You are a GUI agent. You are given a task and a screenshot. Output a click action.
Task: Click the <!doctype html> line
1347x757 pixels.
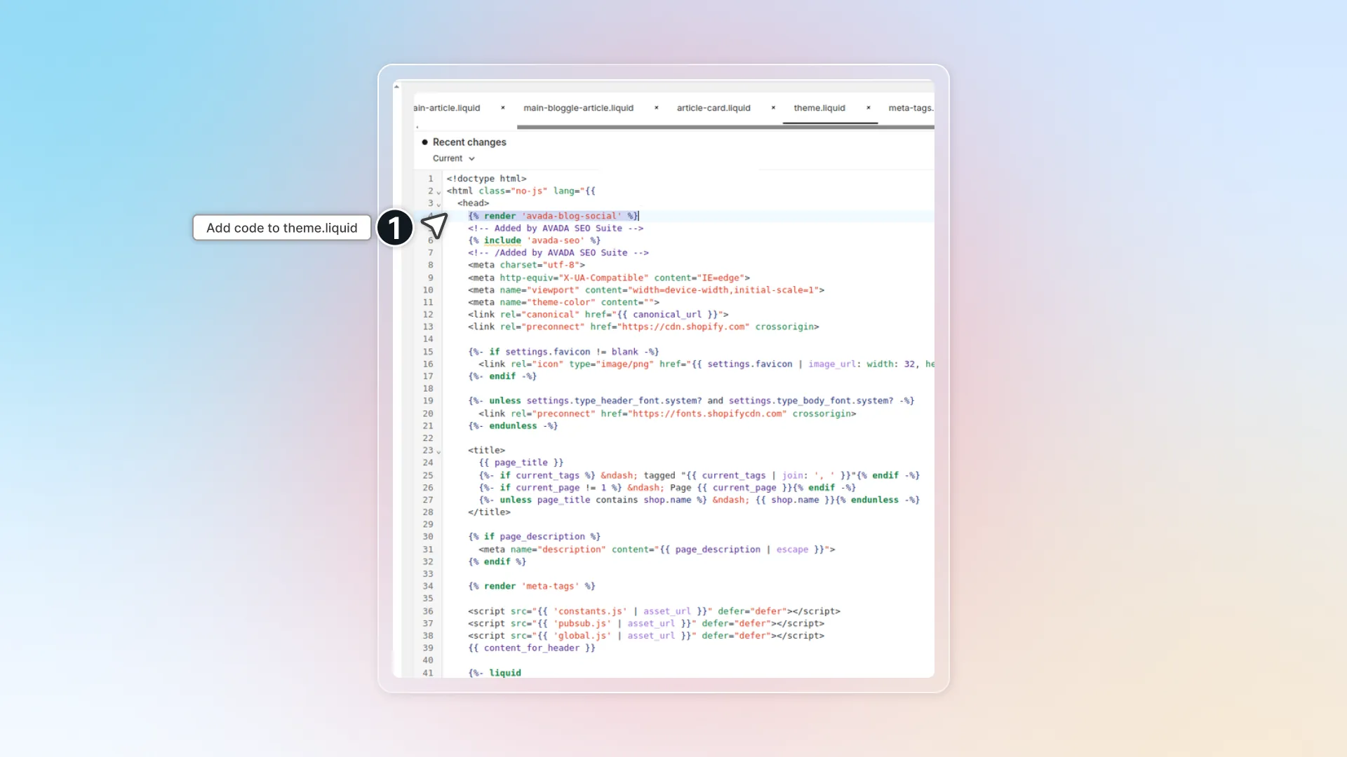pyautogui.click(x=486, y=179)
